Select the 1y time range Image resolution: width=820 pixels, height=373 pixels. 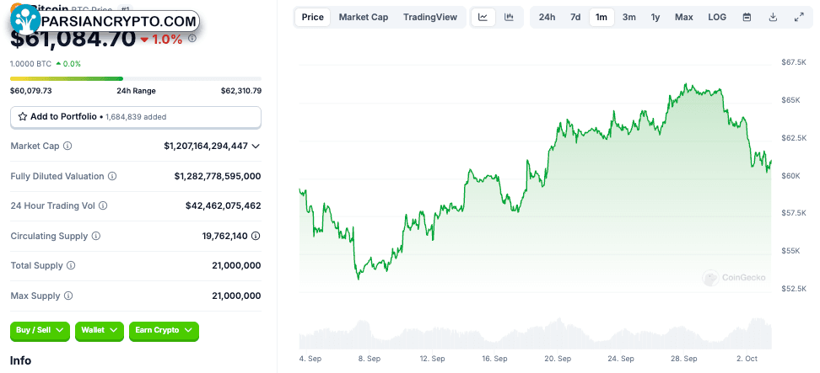655,17
